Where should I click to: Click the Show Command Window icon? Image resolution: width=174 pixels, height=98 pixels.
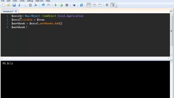tap(107, 5)
